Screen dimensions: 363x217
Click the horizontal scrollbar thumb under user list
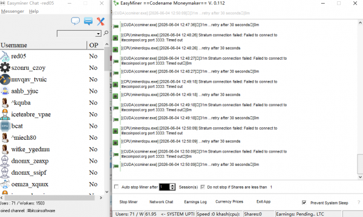pyautogui.click(x=50, y=198)
